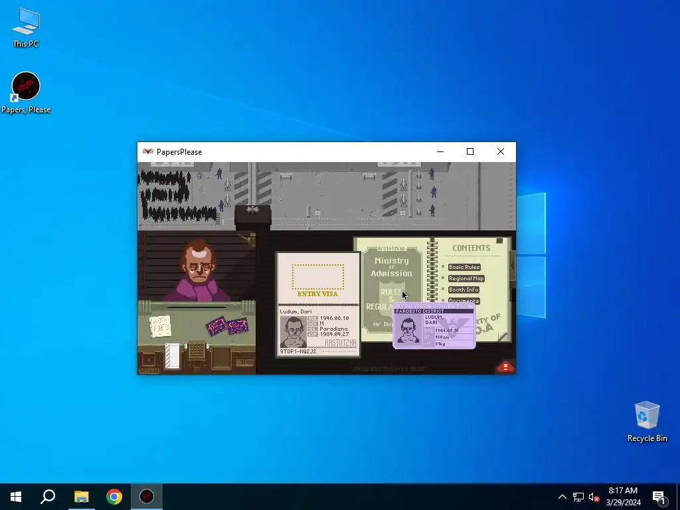Click the muted volume icon in tray
This screenshot has width=680, height=510.
[594, 497]
